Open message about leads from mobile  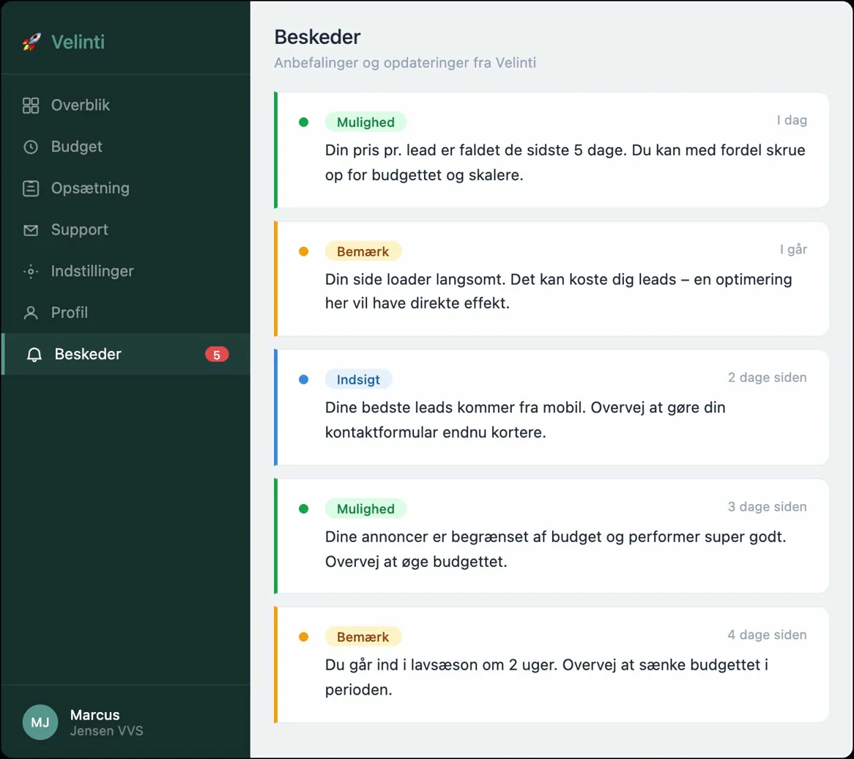[x=552, y=407]
